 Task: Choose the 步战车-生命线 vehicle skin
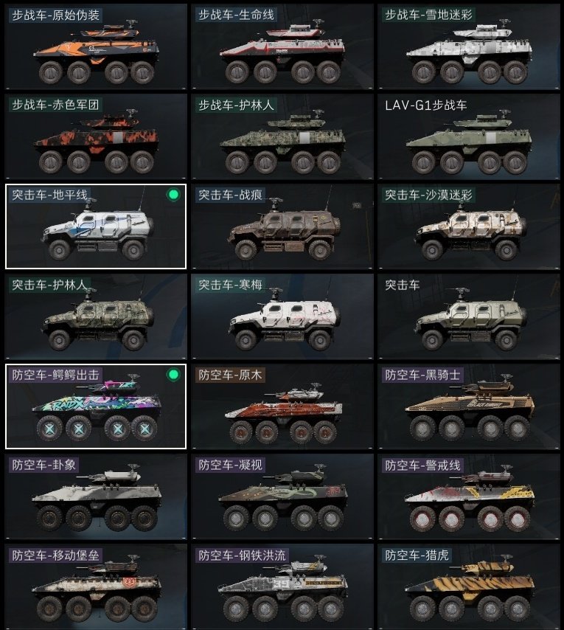coord(282,46)
